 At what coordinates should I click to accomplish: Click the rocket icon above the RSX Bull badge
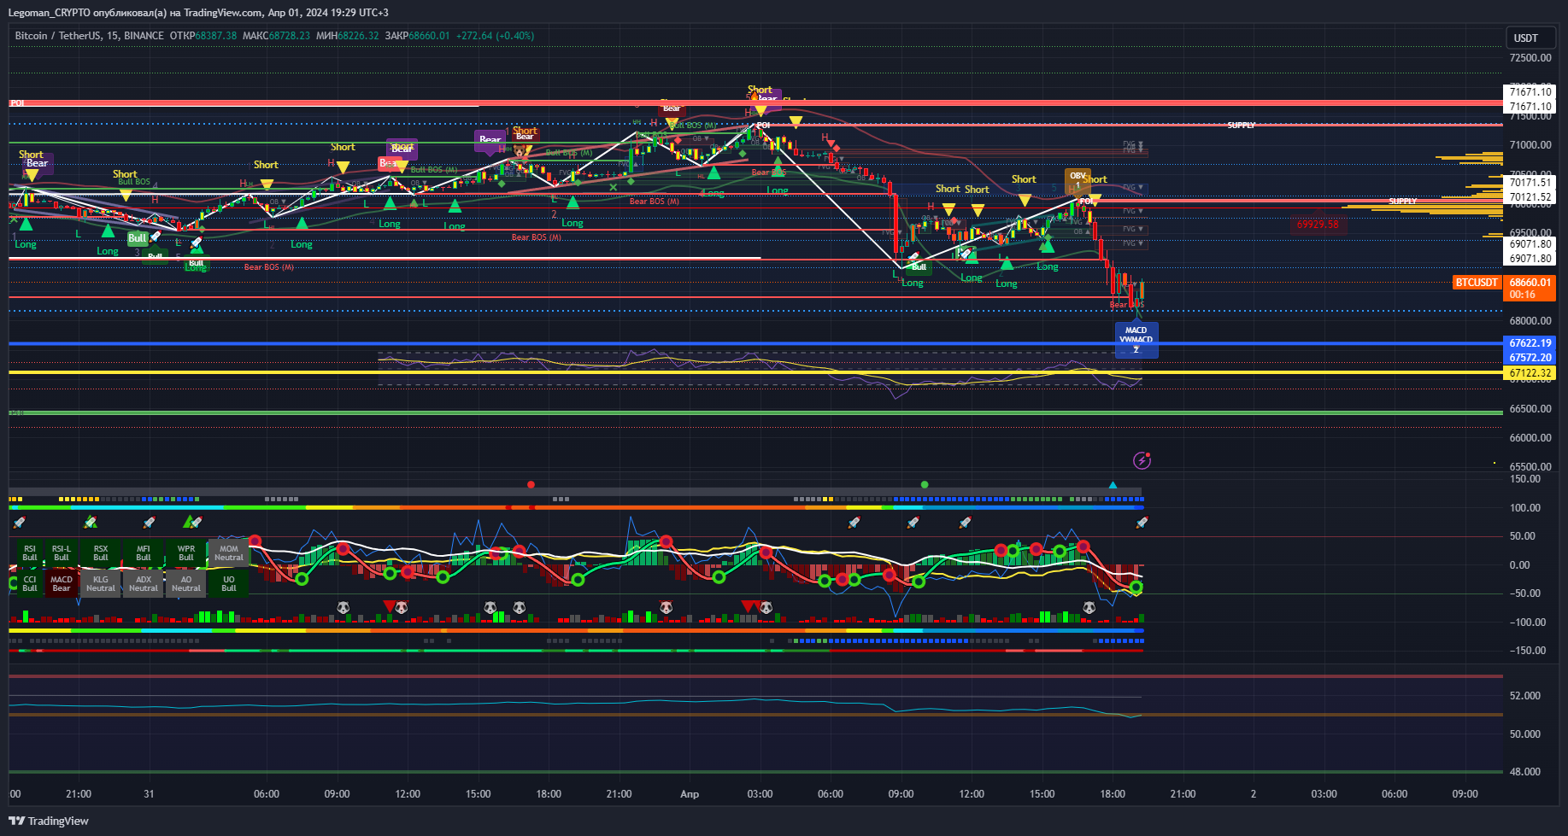91,522
